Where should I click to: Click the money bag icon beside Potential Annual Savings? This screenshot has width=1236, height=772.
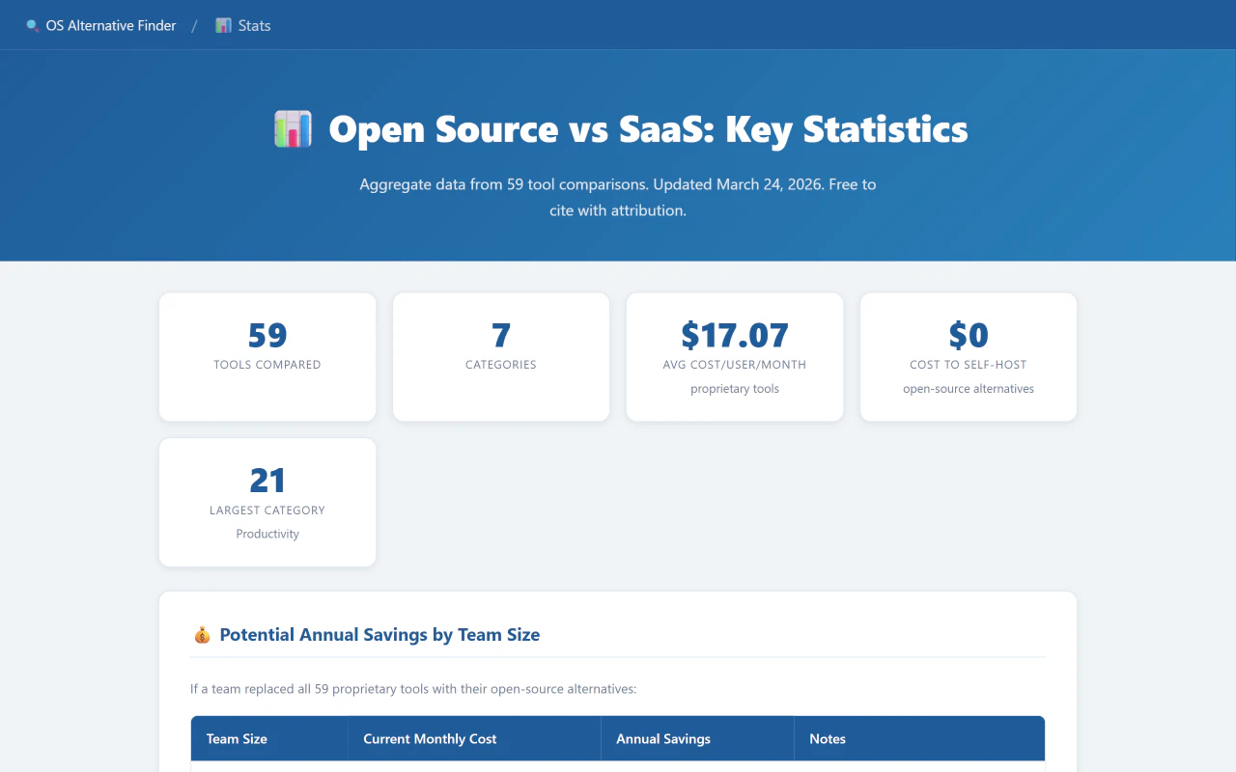point(202,635)
